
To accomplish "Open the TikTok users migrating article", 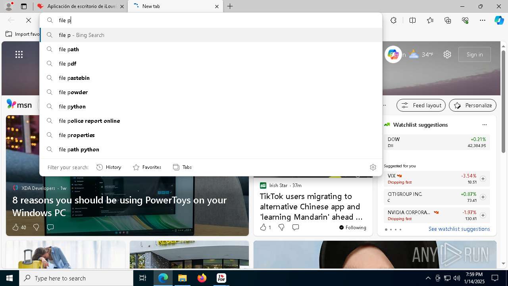I will point(311,207).
